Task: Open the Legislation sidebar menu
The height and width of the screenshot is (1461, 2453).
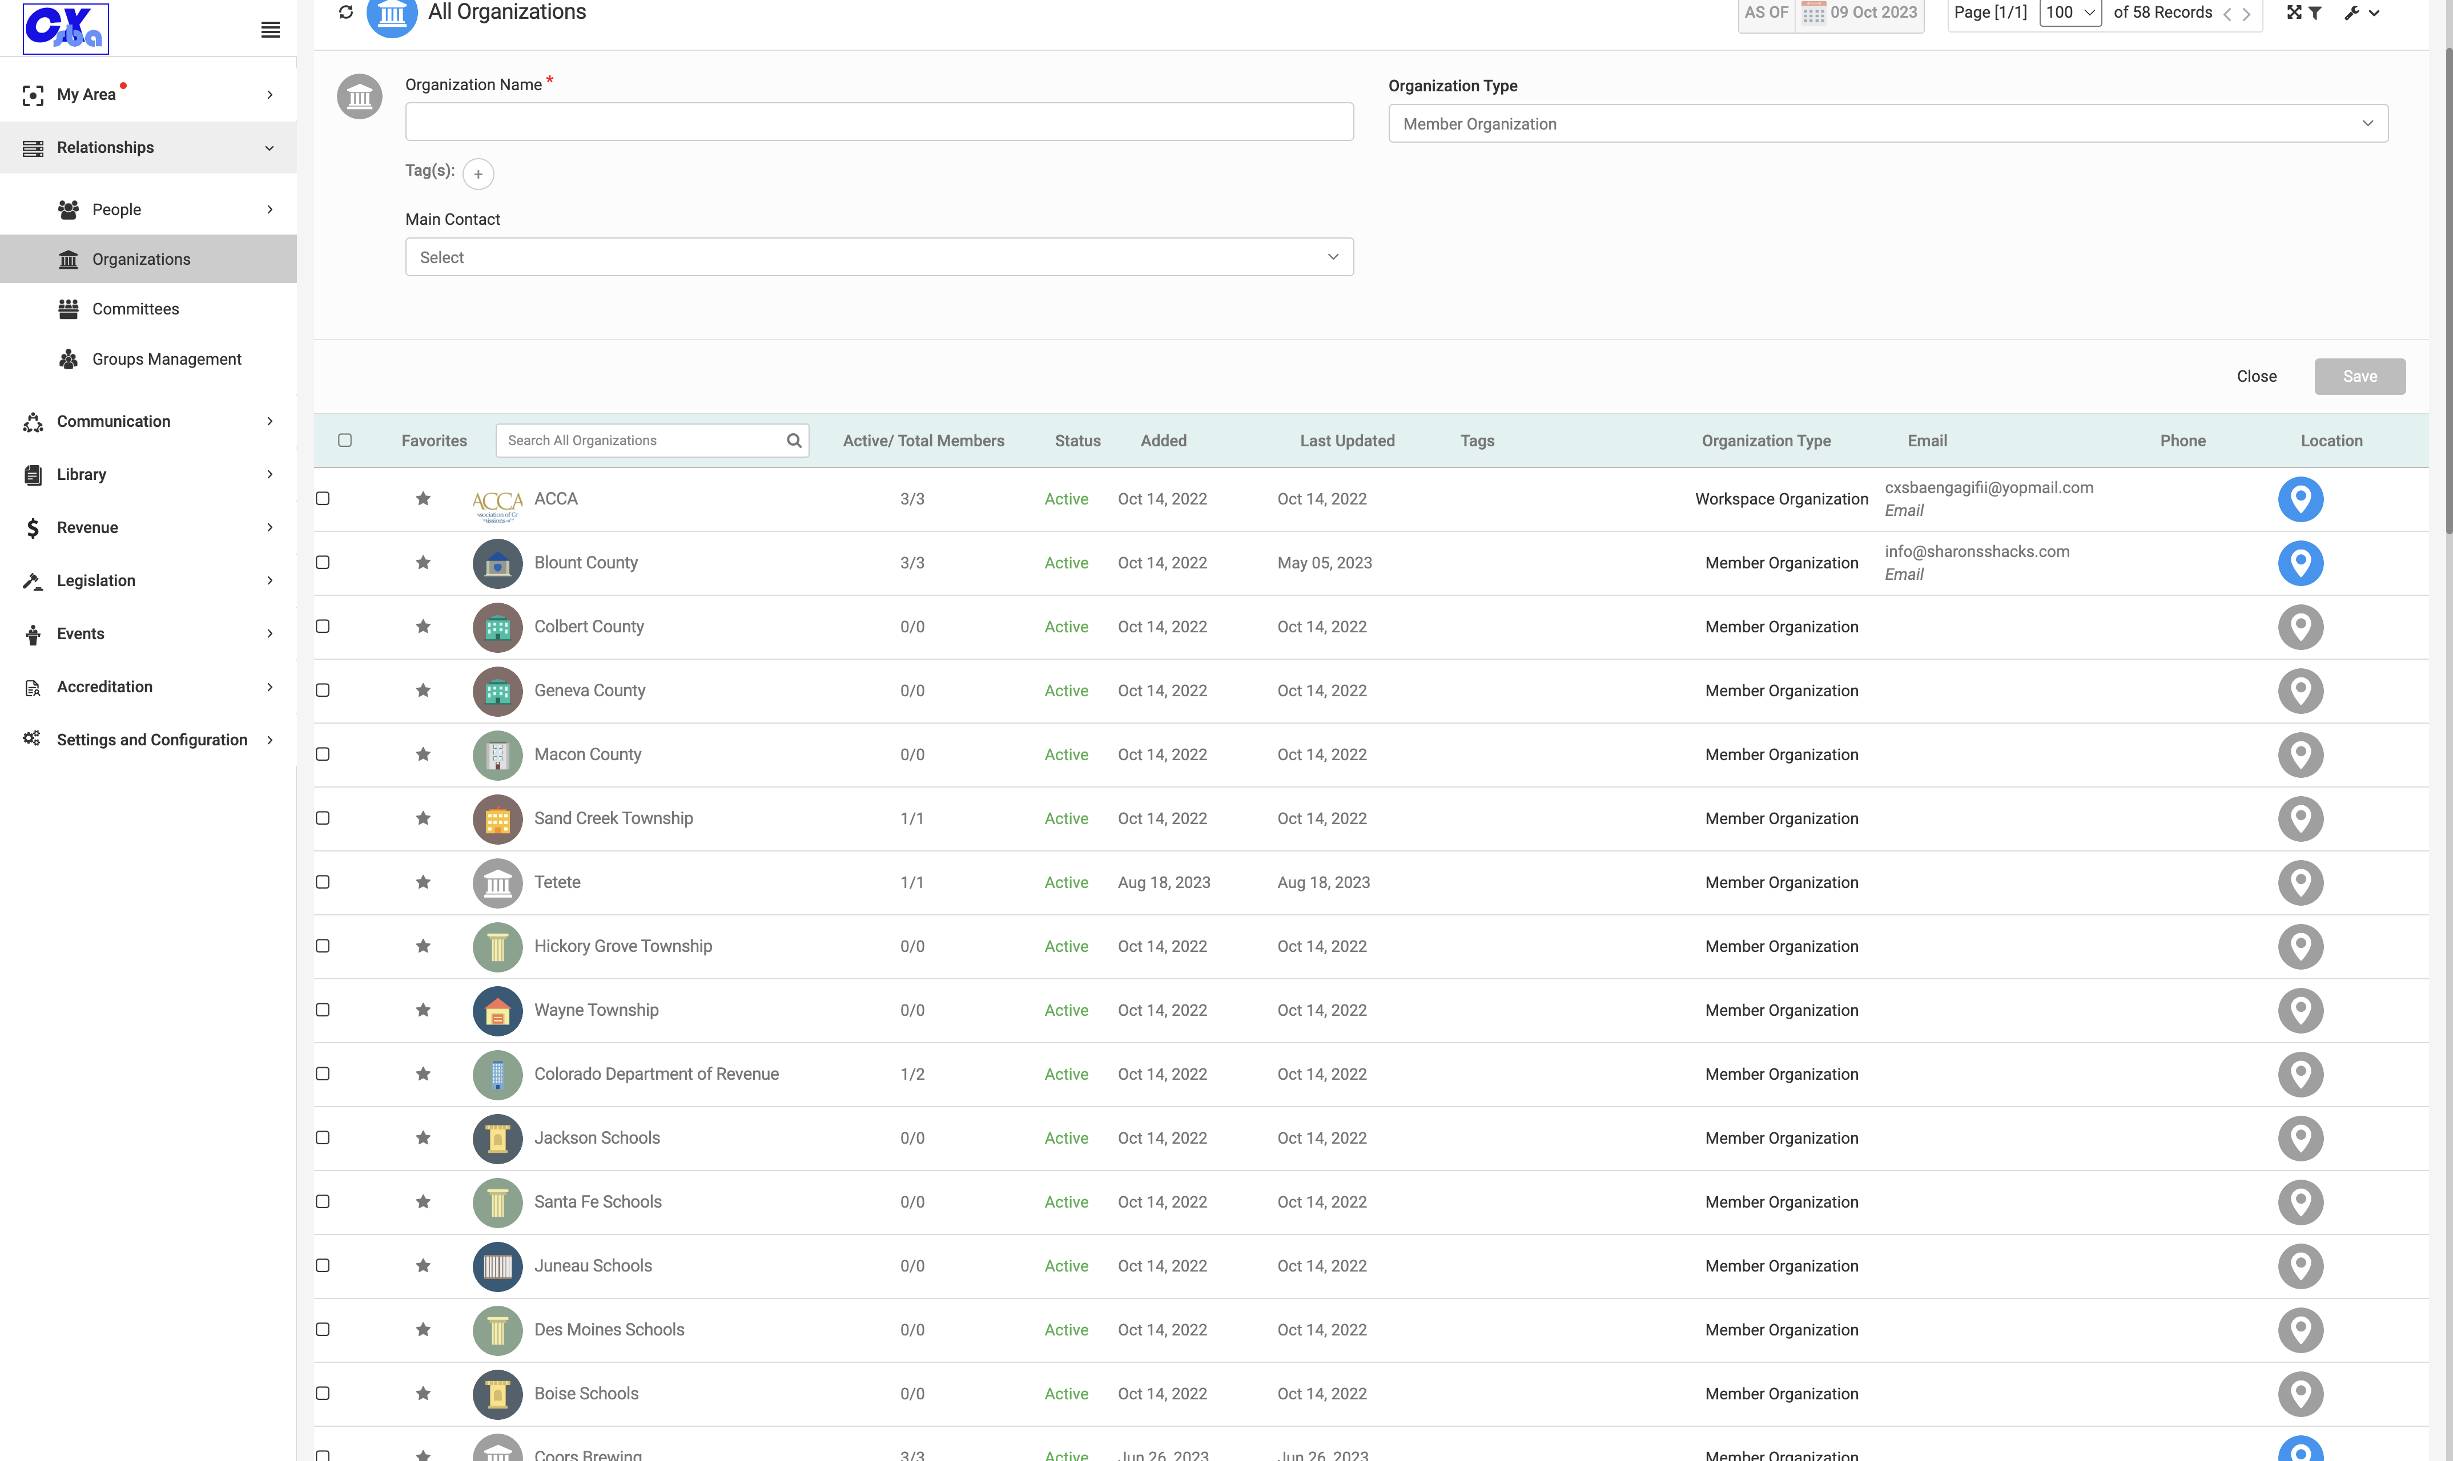Action: click(x=148, y=581)
